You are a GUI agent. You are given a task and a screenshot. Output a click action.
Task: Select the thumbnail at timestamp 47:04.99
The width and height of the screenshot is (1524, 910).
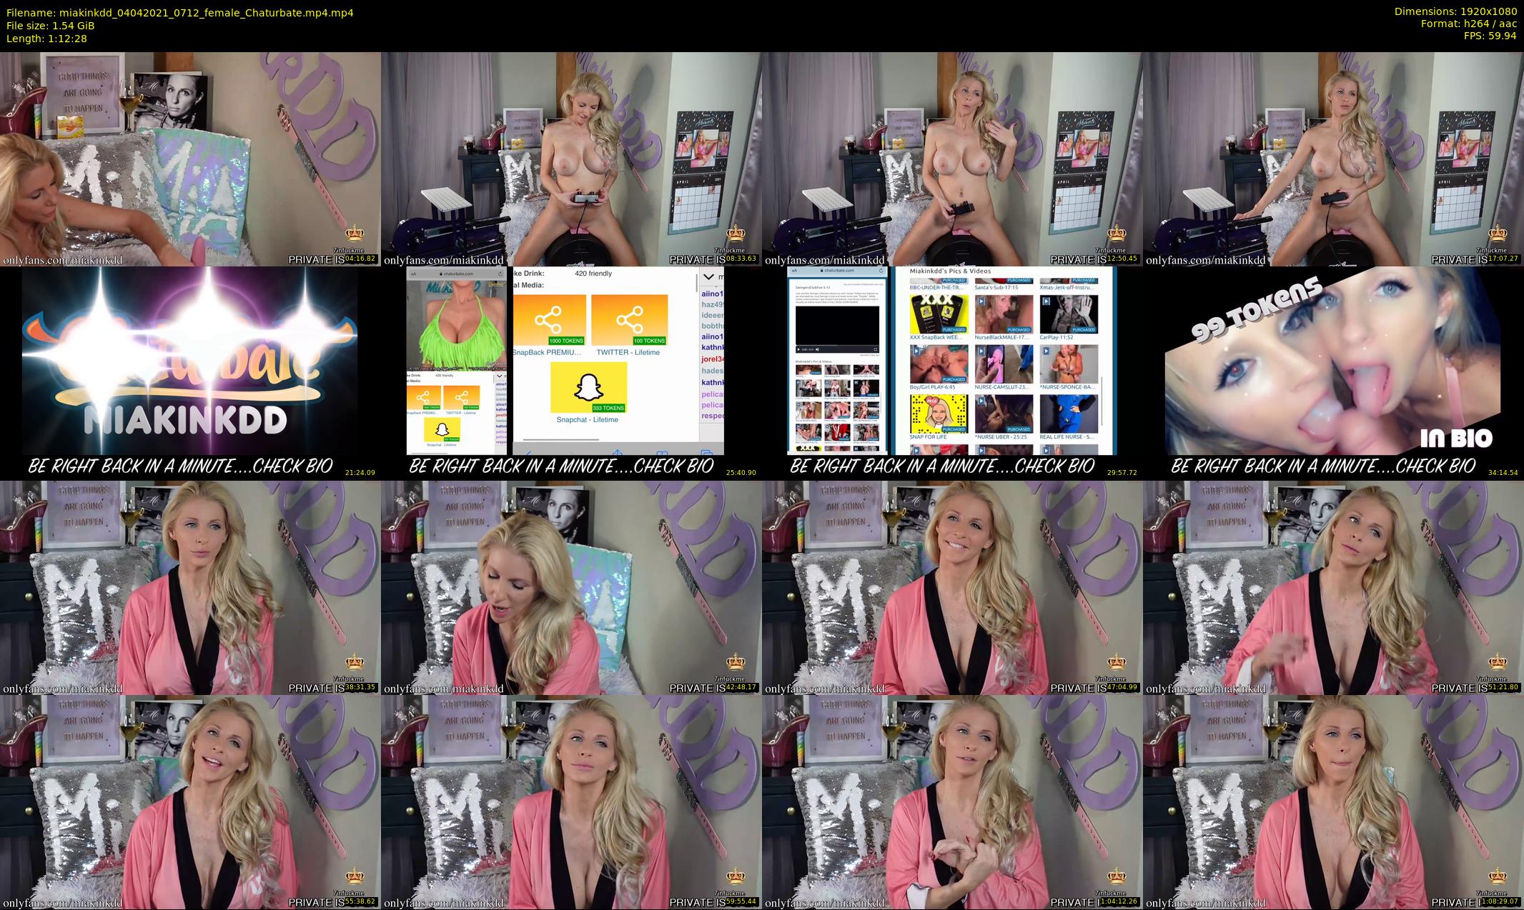952,587
